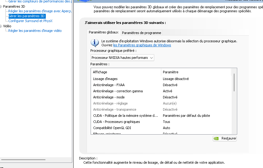Viewport: 263px width, 168px height.
Task: Select the Vidéo tree label
Action: point(7,26)
